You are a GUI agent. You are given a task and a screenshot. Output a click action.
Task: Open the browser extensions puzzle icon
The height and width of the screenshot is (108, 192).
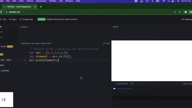click(186, 12)
